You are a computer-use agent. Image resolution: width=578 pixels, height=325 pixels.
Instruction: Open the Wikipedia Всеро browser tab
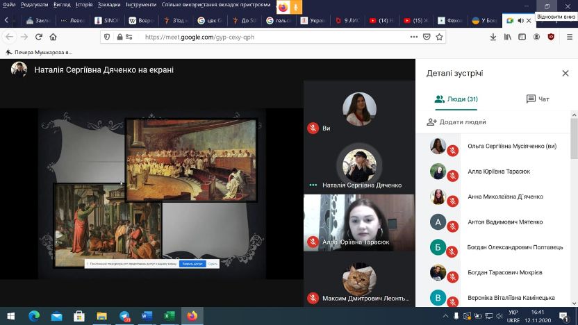(141, 21)
